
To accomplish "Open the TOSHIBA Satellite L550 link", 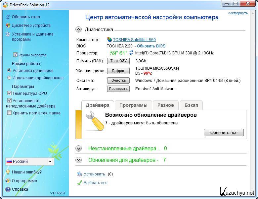I will [x=134, y=40].
